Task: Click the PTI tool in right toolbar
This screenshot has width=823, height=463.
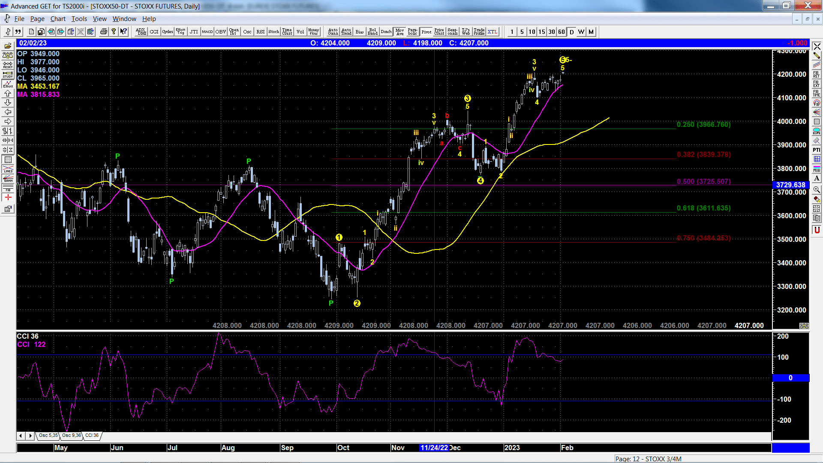Action: (817, 150)
